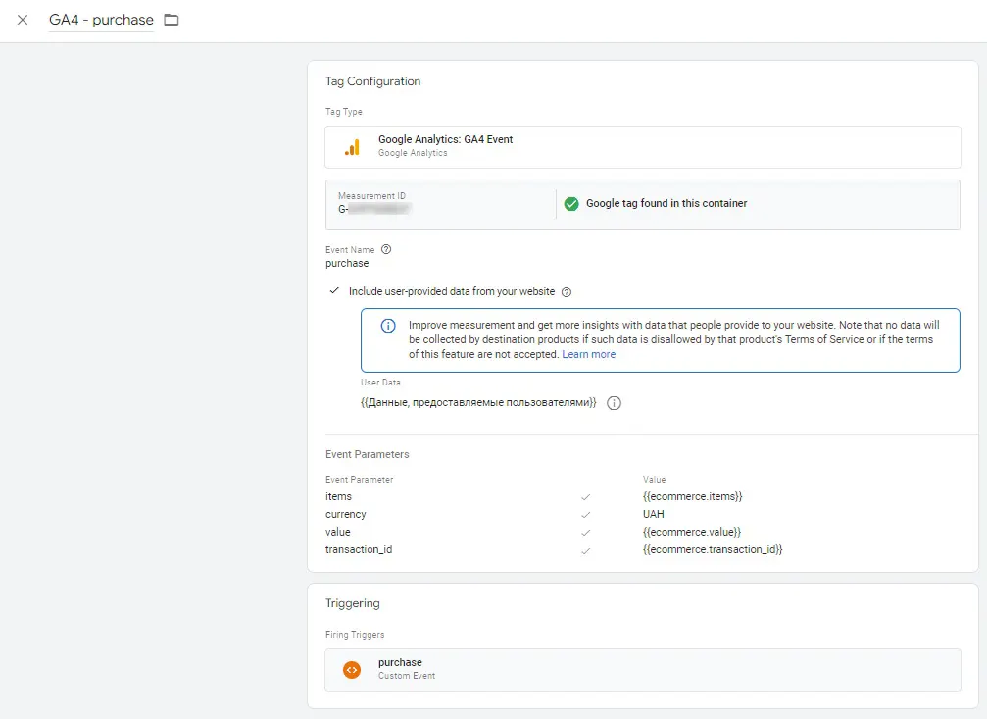Image resolution: width=987 pixels, height=719 pixels.
Task: Click the {{ecommerce.value}} value
Action: tap(692, 532)
